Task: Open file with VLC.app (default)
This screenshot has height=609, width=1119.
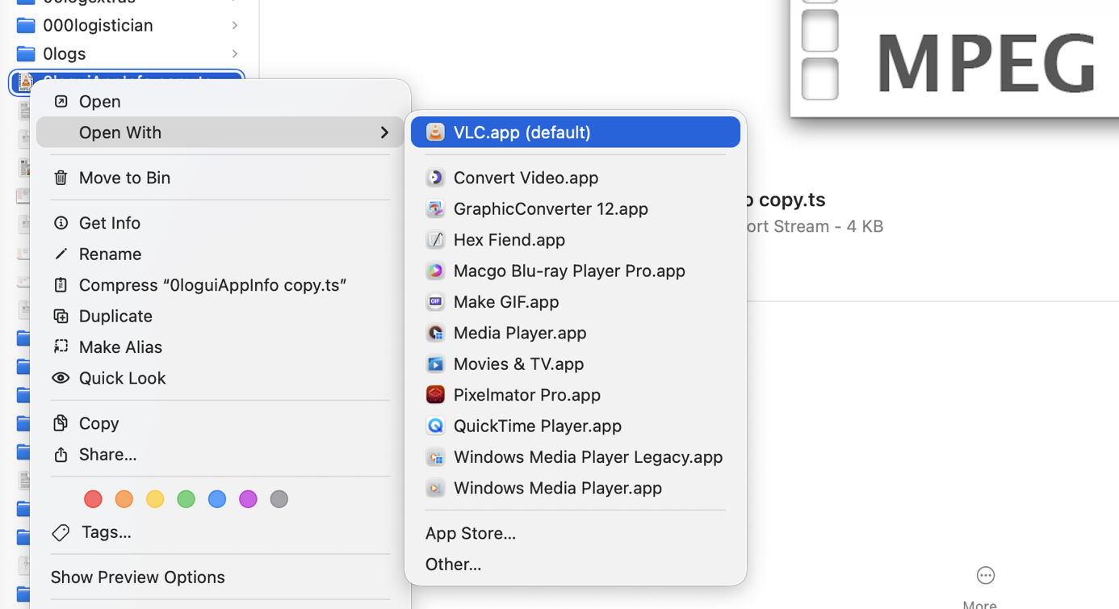Action: click(x=576, y=132)
